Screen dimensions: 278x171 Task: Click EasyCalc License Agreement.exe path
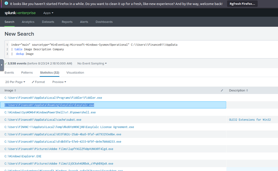tap(69, 127)
